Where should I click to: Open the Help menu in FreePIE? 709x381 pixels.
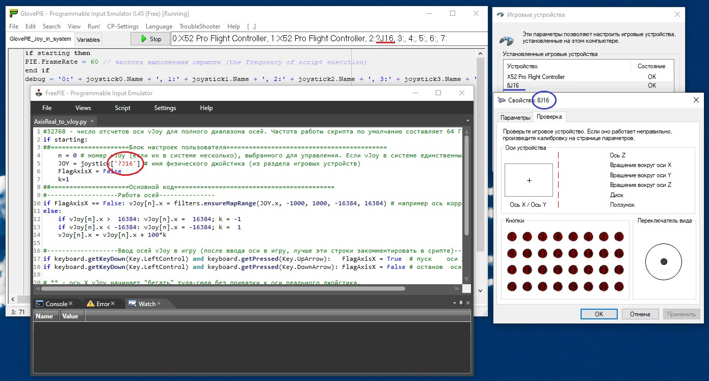click(206, 108)
